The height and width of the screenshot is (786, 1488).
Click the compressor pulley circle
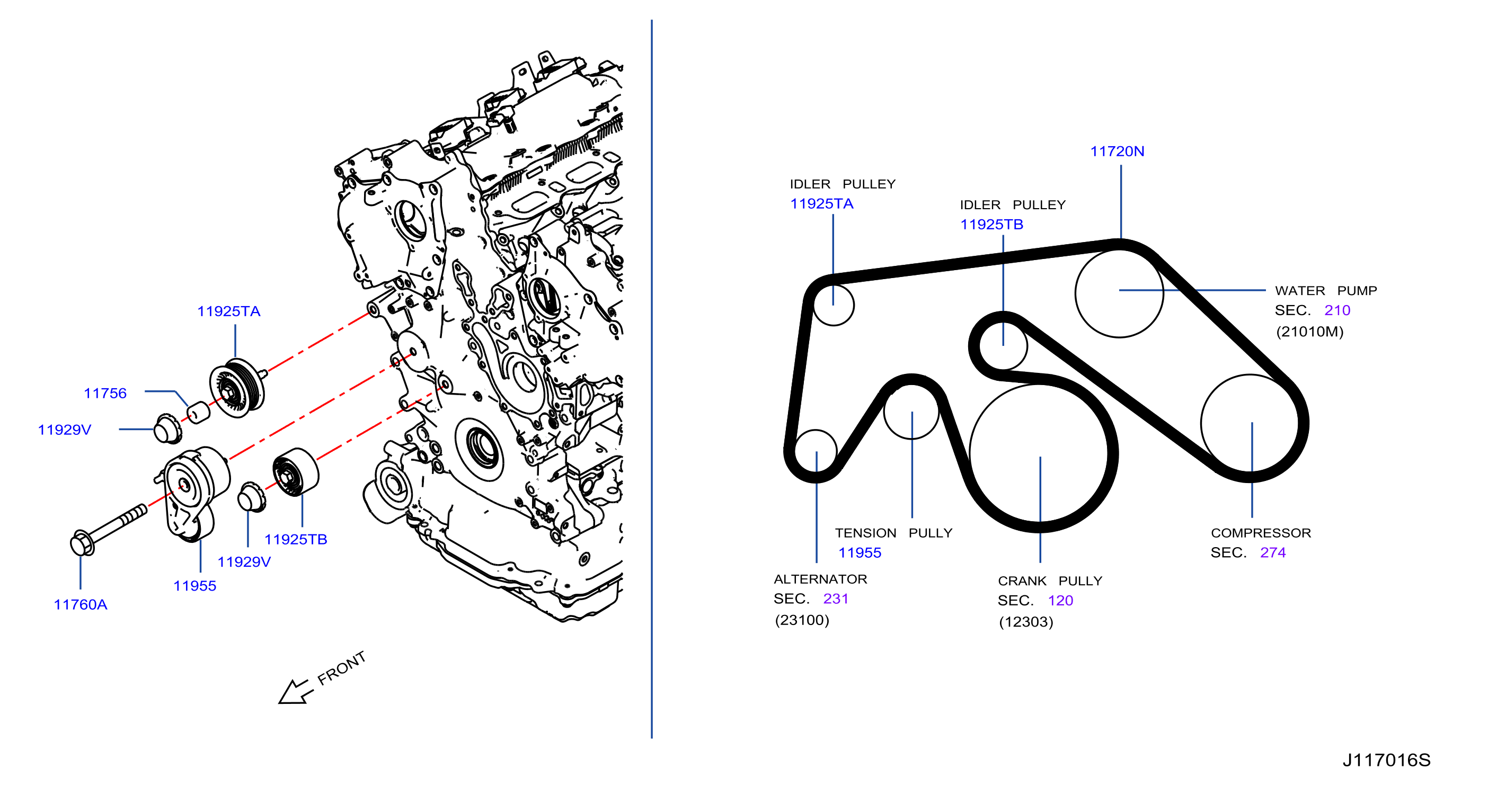coord(1250,423)
